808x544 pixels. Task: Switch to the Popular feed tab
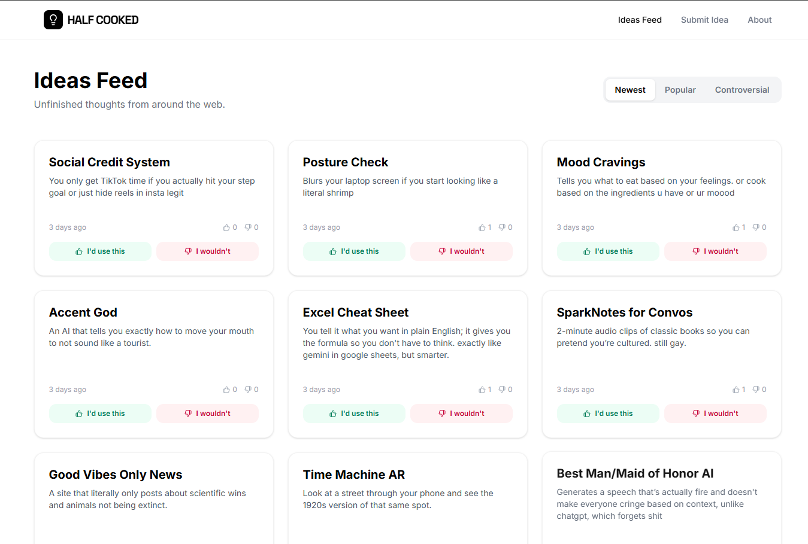click(x=680, y=89)
